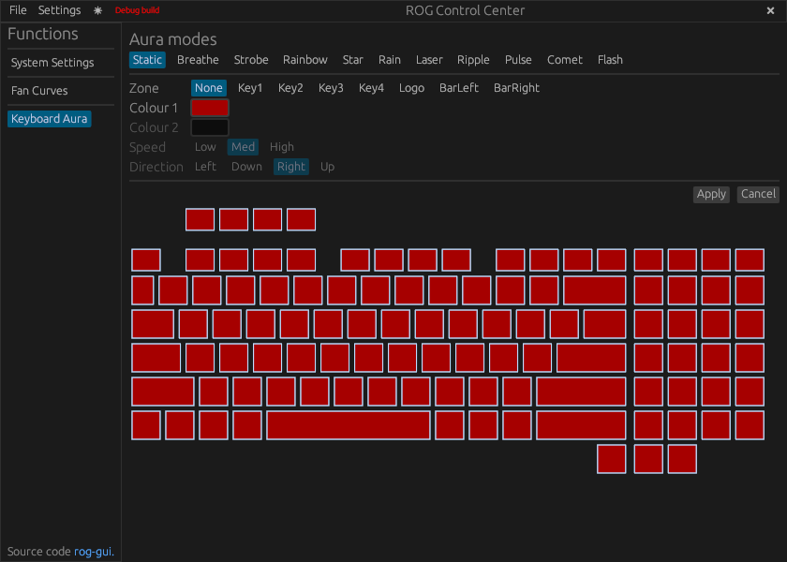Open the Colour 1 red swatch

(210, 108)
